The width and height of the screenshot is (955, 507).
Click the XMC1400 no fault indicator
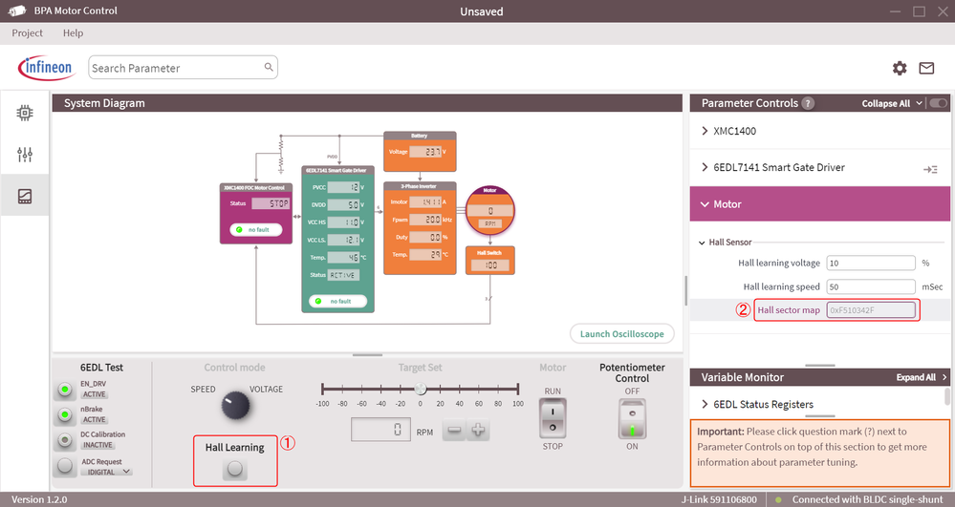[256, 229]
